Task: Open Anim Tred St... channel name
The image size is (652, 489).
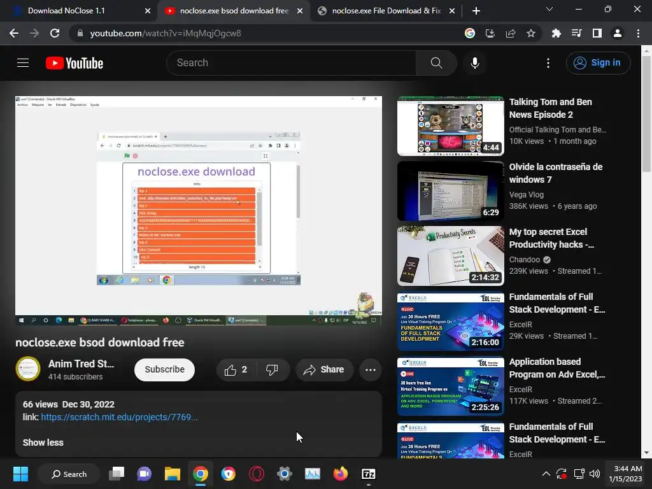Action: tap(81, 364)
